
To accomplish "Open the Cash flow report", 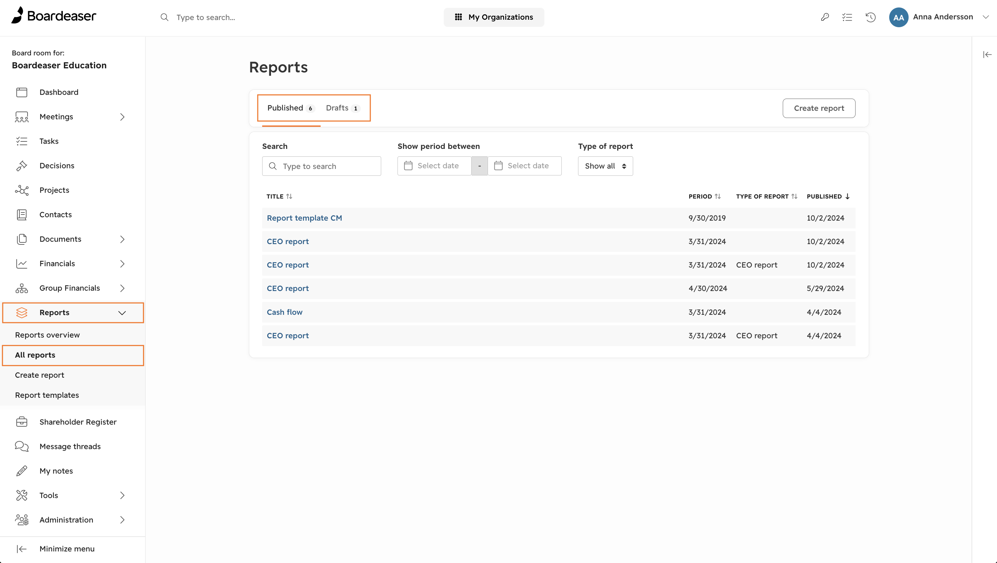I will [x=285, y=312].
